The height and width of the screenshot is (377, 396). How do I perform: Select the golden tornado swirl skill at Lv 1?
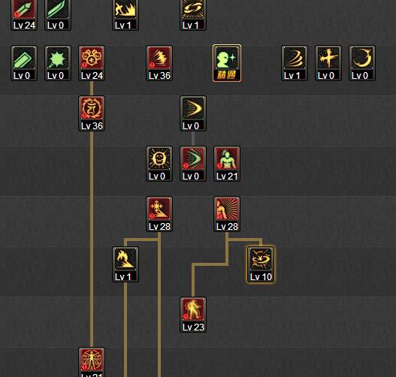point(295,63)
